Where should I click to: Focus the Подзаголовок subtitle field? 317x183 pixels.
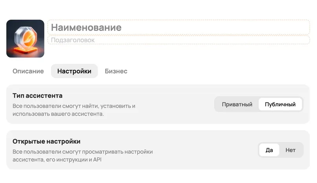pyautogui.click(x=179, y=40)
